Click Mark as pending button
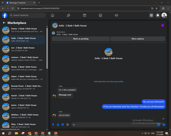Screen dimensions: 171x136 click(x=81, y=39)
